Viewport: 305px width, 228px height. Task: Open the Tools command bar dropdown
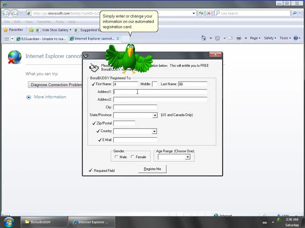(x=285, y=38)
